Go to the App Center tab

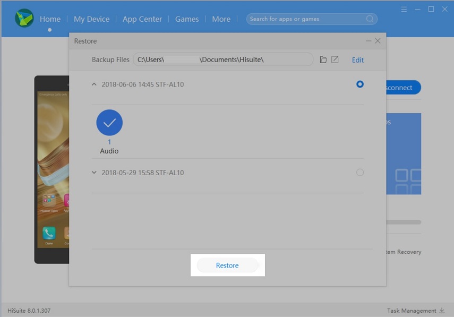click(142, 19)
